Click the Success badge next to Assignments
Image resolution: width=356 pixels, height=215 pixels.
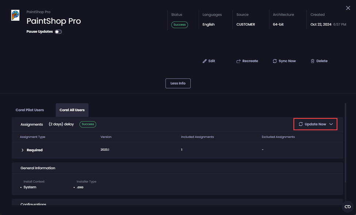(88, 124)
